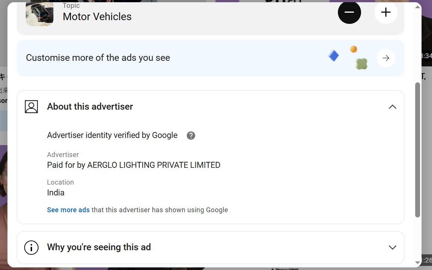Image resolution: width=432 pixels, height=270 pixels.
Task: Click the advertiser identity help question icon
Action: [x=191, y=135]
